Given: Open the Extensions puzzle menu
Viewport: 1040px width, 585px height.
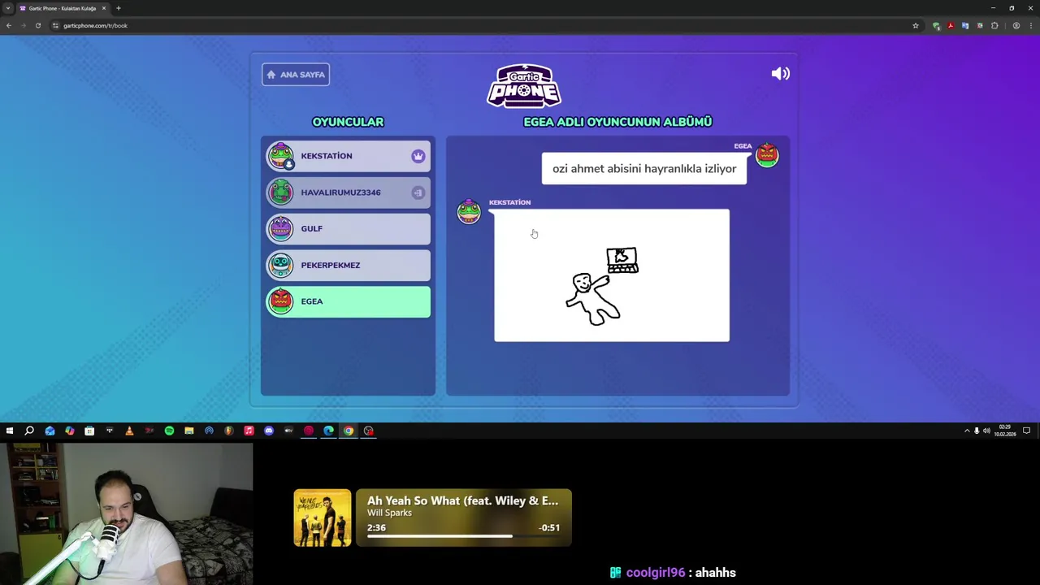Looking at the screenshot, I should pyautogui.click(x=994, y=25).
